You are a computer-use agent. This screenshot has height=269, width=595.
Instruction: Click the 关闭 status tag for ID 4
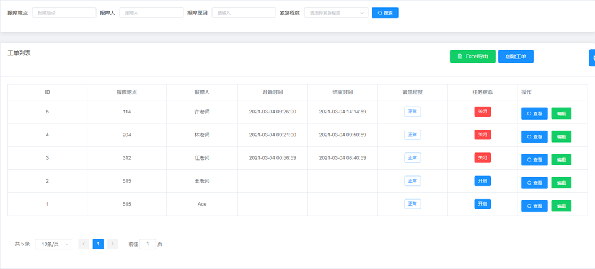[x=483, y=134]
